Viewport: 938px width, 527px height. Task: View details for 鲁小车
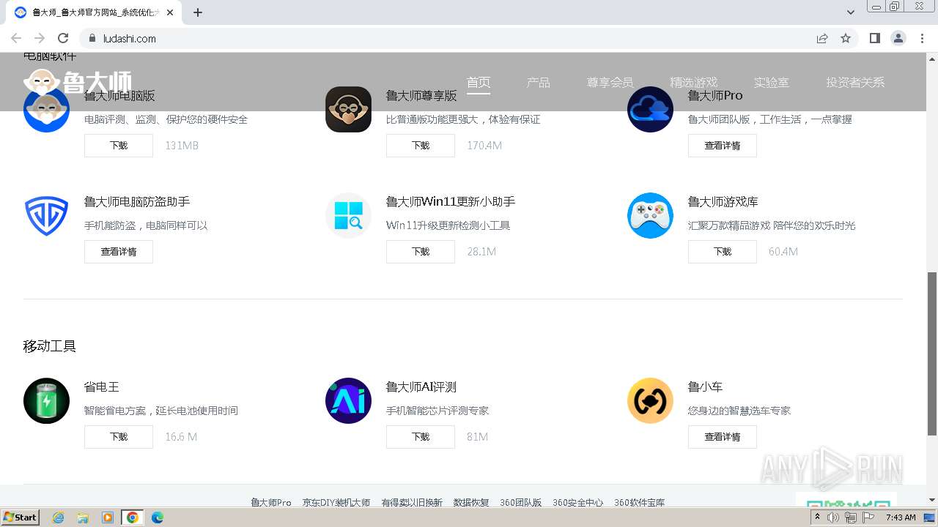pyautogui.click(x=723, y=437)
